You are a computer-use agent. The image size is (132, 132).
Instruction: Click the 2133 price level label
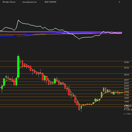(x=126, y=86)
